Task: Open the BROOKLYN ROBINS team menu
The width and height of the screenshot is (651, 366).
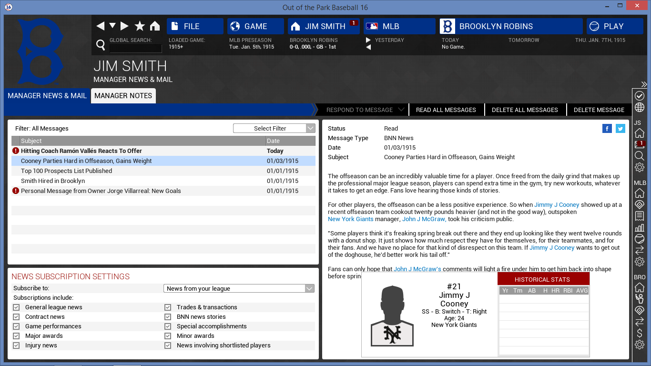Action: (x=511, y=26)
